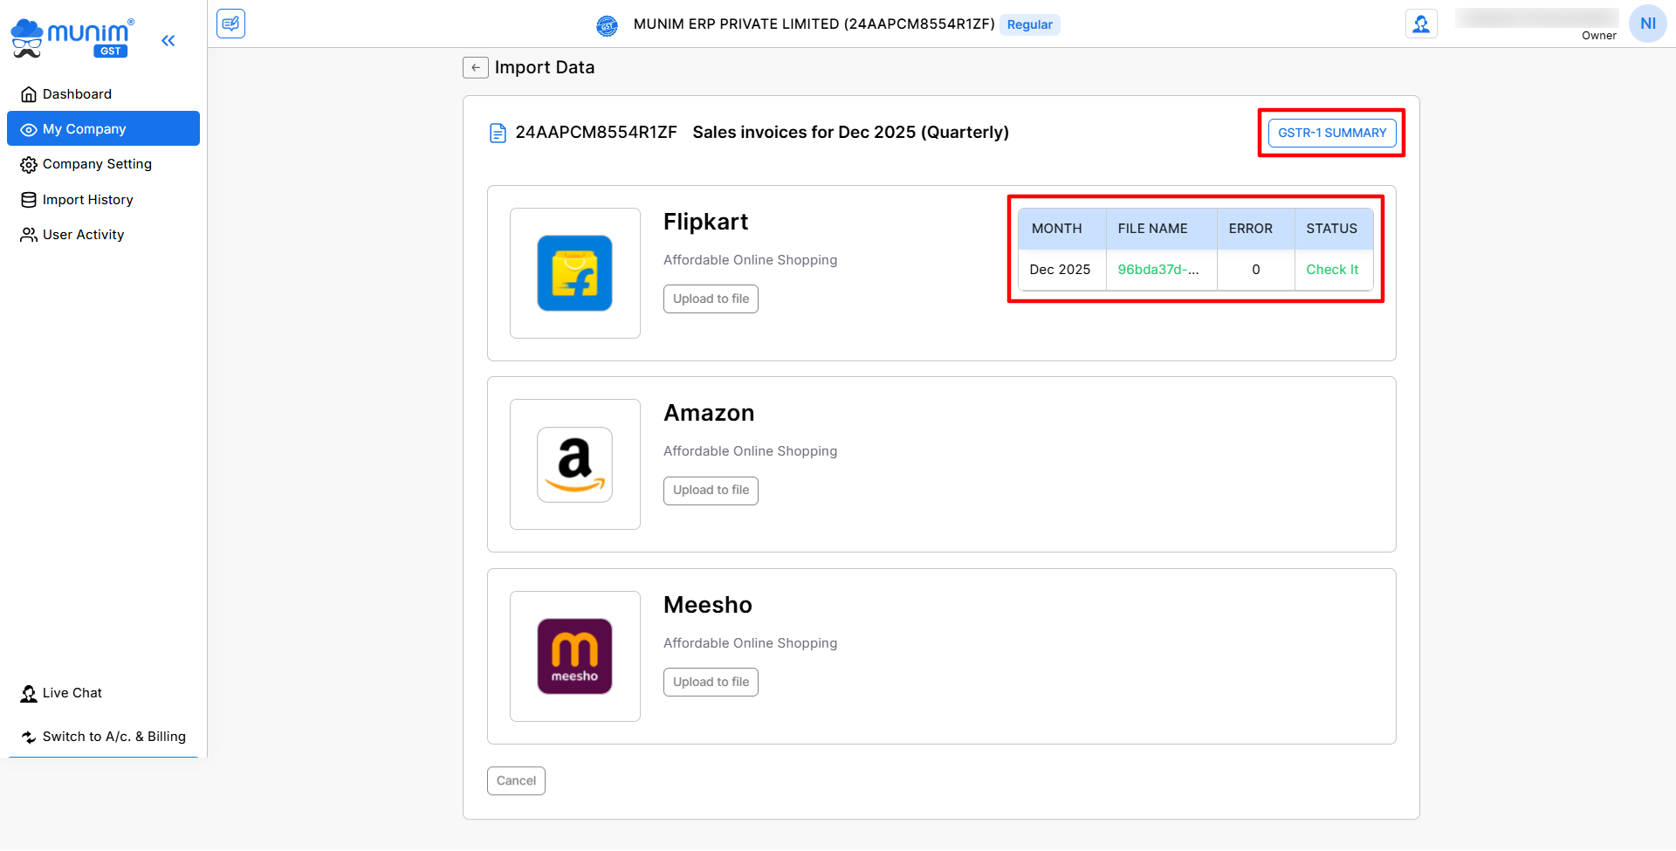The width and height of the screenshot is (1676, 851).
Task: Open the GSTR-1 SUMMARY button
Action: pyautogui.click(x=1332, y=133)
